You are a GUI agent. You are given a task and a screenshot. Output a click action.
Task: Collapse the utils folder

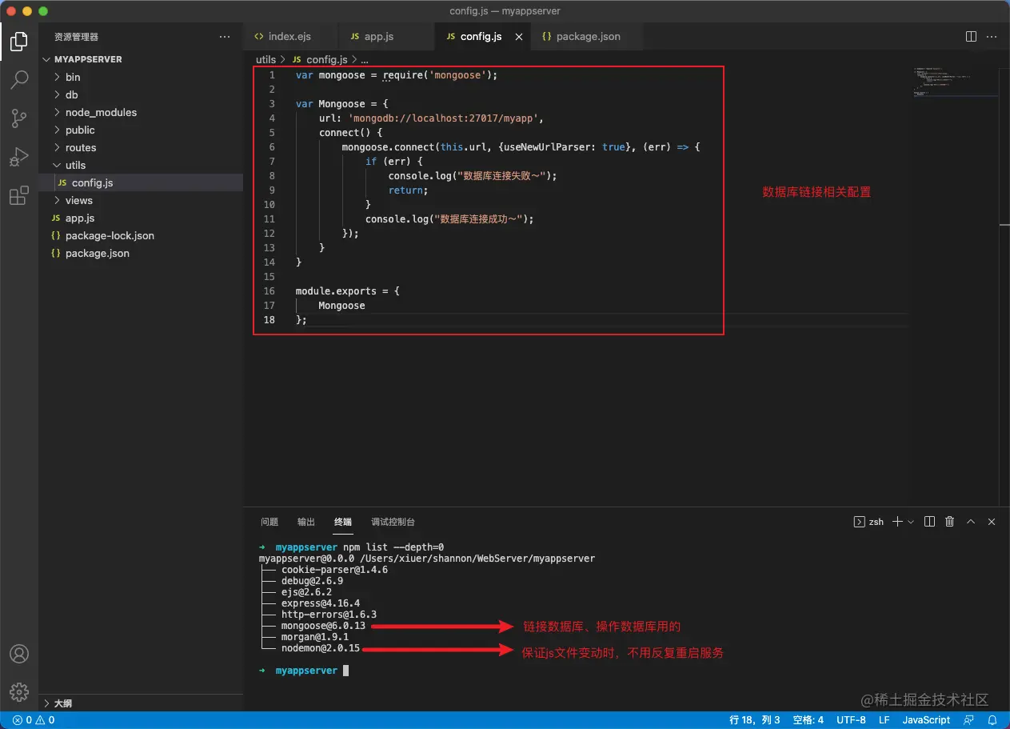(75, 166)
